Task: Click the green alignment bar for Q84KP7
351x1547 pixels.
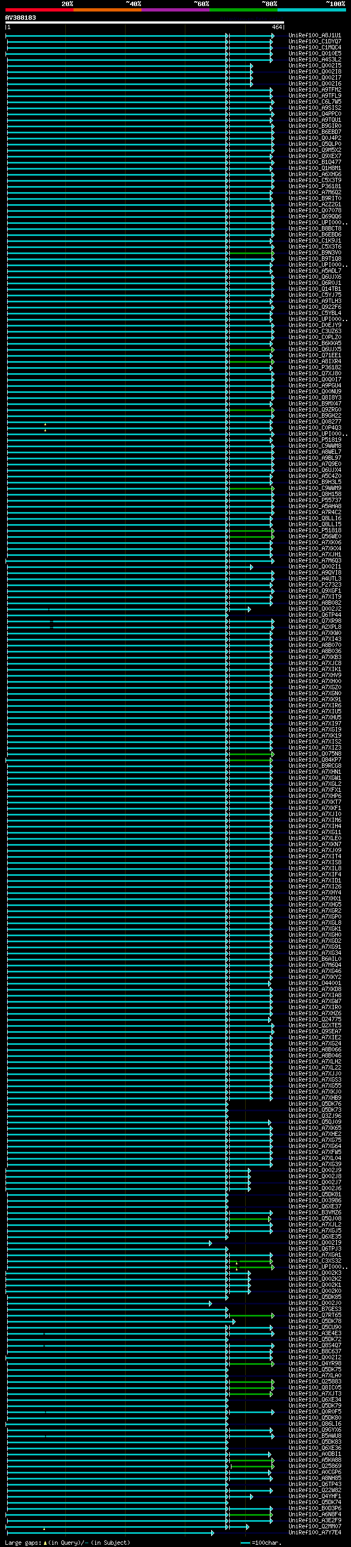Action: click(251, 760)
